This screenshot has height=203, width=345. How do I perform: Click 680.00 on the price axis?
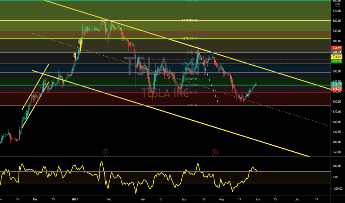click(x=337, y=71)
